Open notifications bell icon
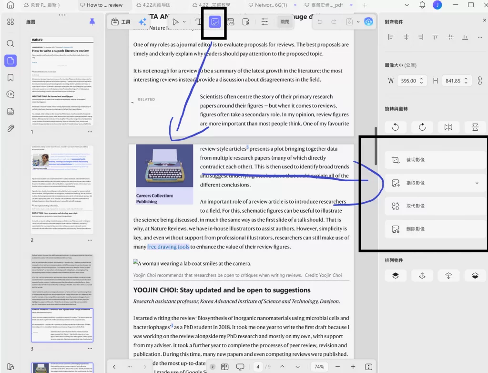Viewport: 488px width, 373px height. (x=422, y=5)
